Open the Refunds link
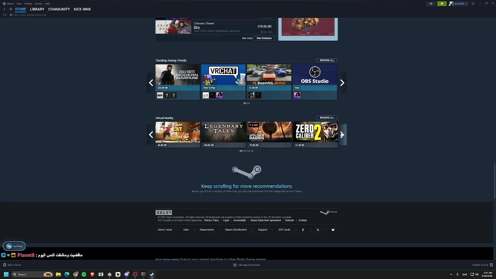Viewport: 496px width, 279px height. (289, 220)
